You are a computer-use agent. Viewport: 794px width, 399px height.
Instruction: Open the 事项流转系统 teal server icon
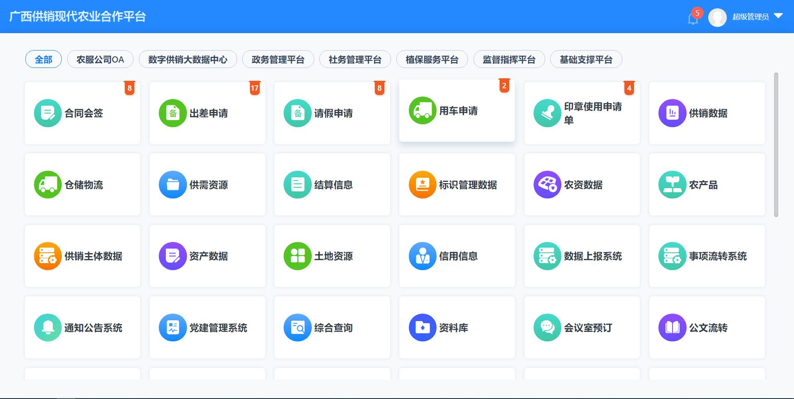[x=672, y=256]
